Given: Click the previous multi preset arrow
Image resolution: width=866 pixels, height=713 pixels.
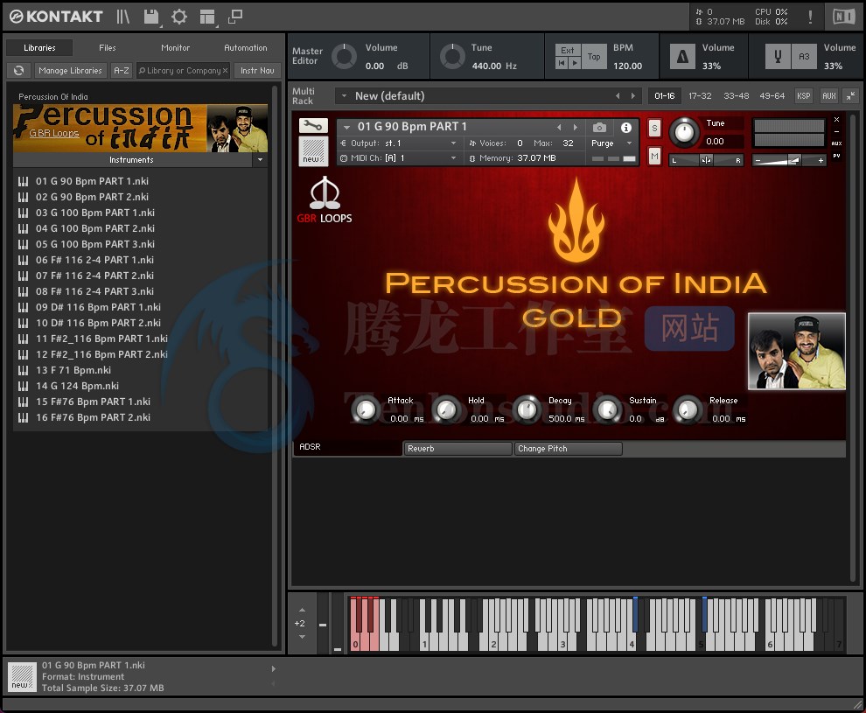Looking at the screenshot, I should pos(618,95).
